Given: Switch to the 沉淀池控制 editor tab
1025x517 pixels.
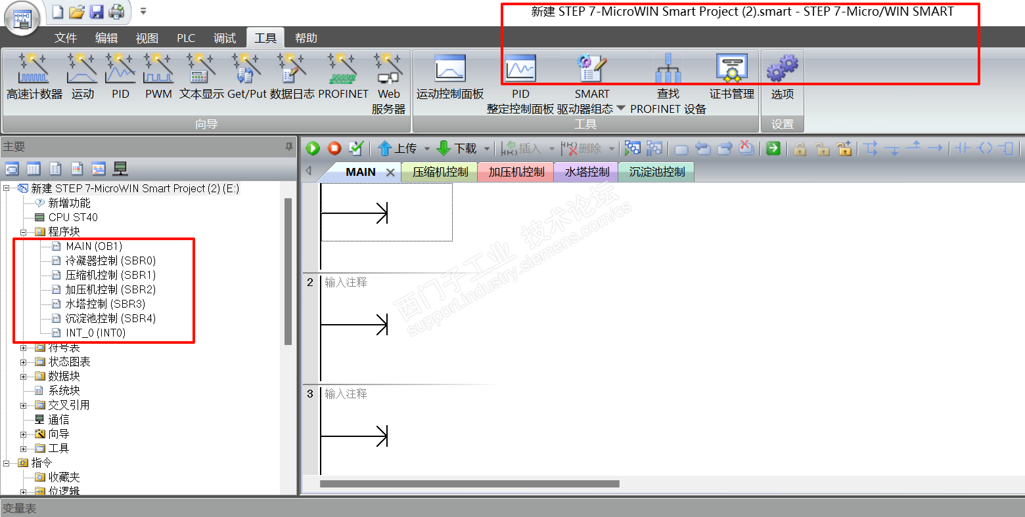Looking at the screenshot, I should click(657, 172).
